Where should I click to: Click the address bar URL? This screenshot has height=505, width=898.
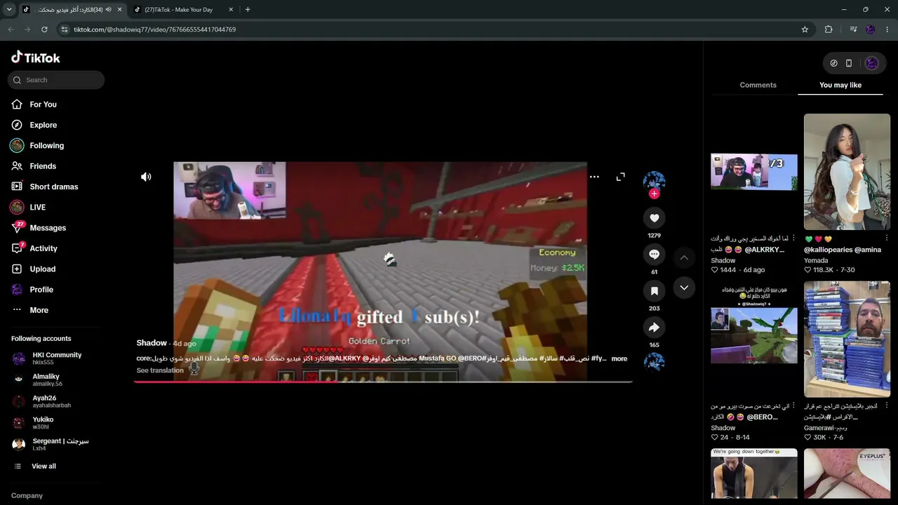tap(154, 29)
